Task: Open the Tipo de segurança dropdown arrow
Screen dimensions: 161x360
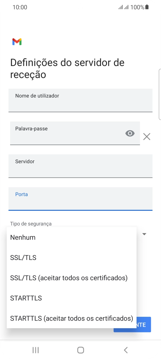Action: [144, 234]
